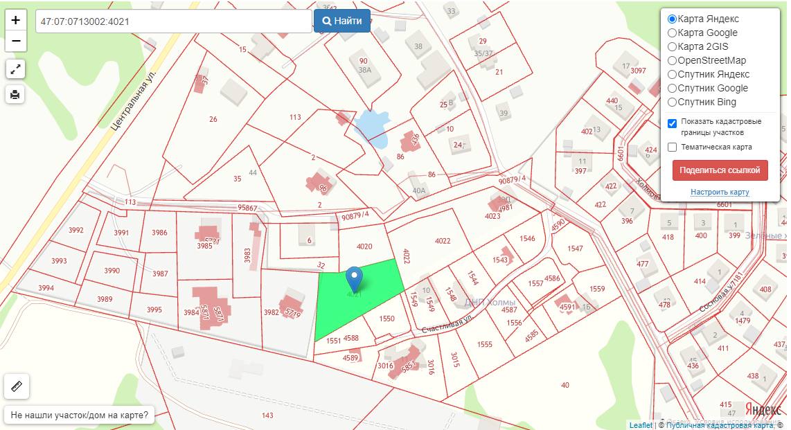Click the blue location marker pin
Viewport: 791px width, 430px height.
click(354, 280)
